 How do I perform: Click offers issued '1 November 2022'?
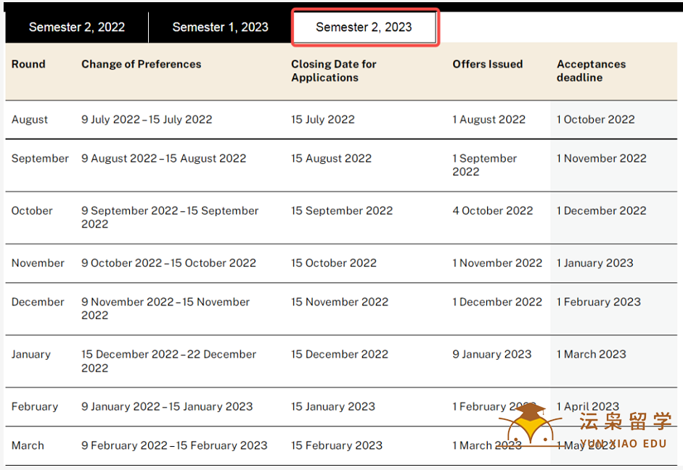click(x=497, y=263)
